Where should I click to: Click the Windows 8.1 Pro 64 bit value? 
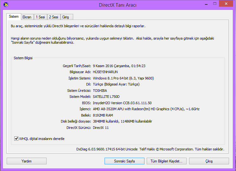(111, 78)
